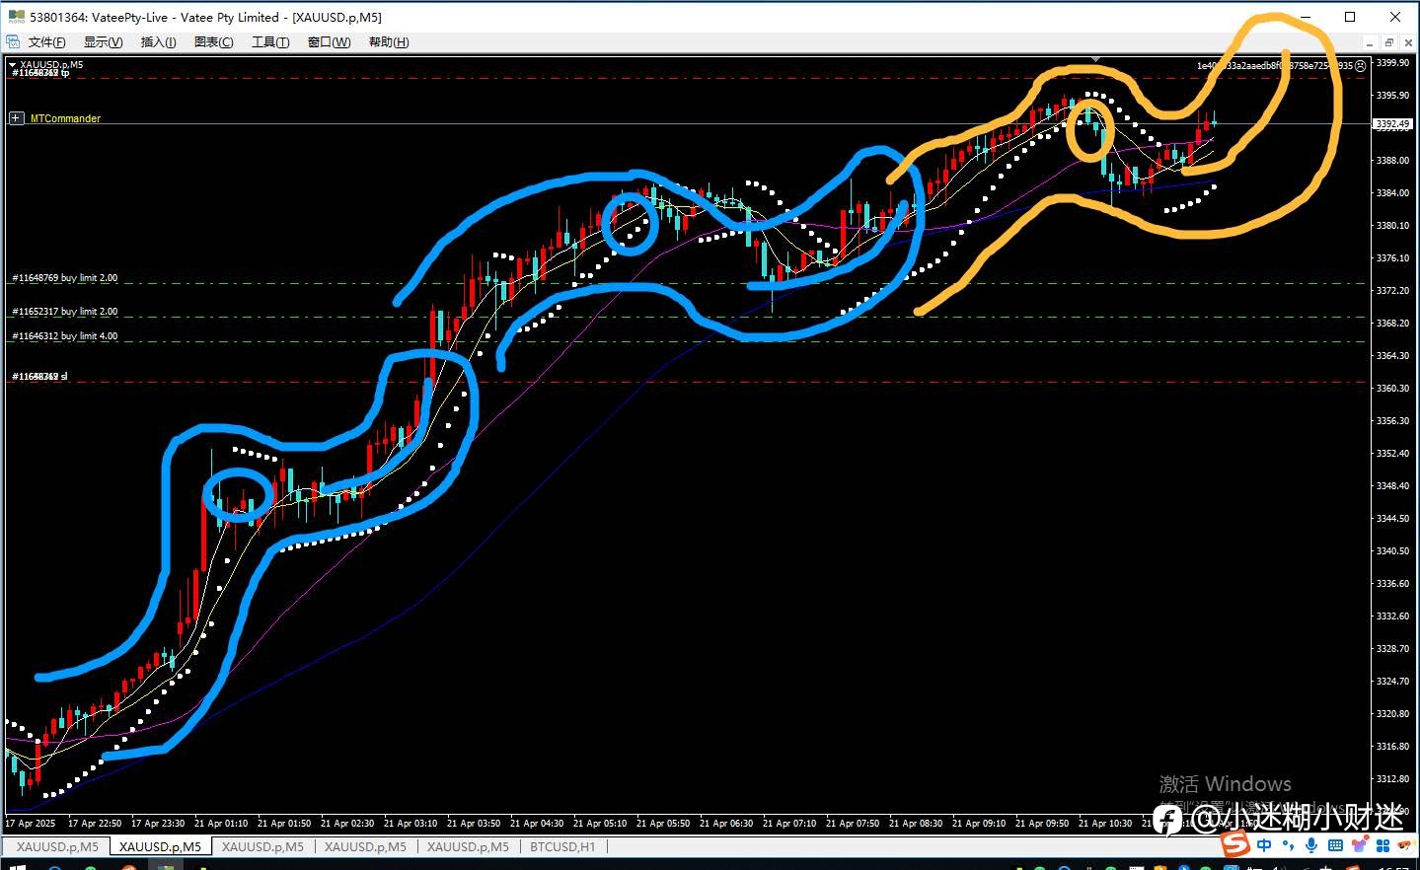Click the chart shift triangle marker at top
The image size is (1420, 870).
pyautogui.click(x=1095, y=58)
